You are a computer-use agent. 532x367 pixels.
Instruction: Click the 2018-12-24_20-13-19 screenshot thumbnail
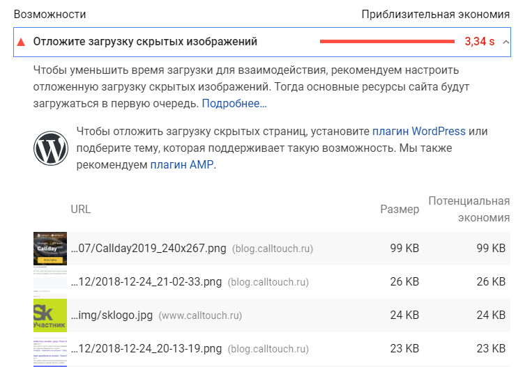point(50,350)
